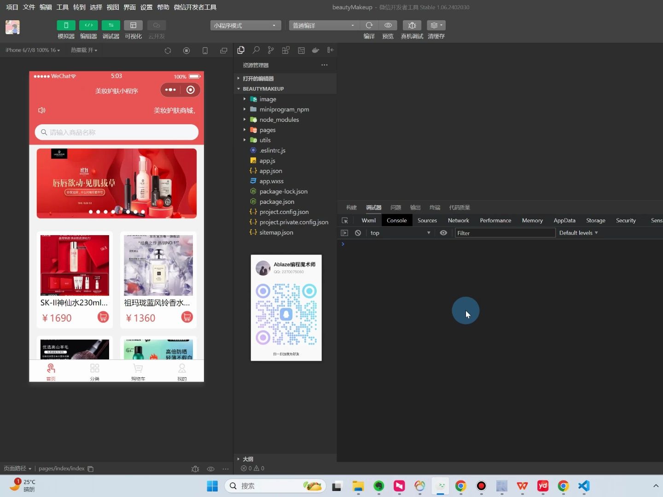The image size is (663, 497).
Task: Toggle console sidebar panel icon
Action: [344, 233]
